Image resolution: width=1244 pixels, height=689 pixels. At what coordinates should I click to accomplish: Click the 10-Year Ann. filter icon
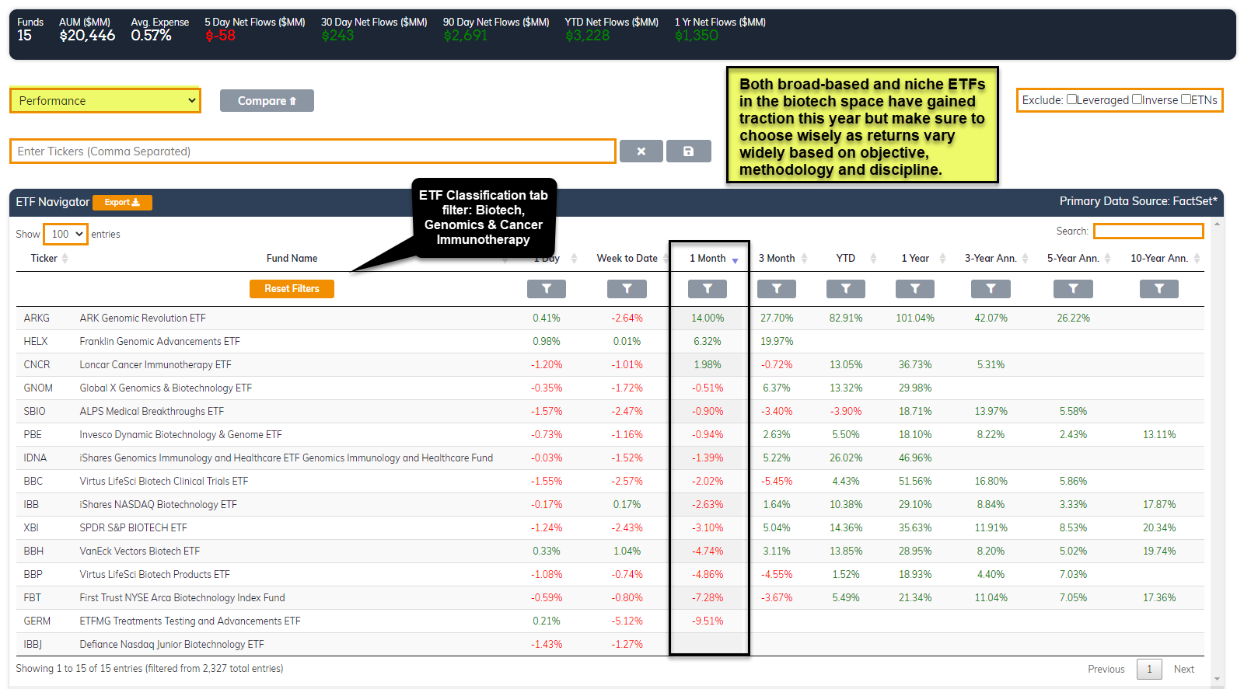[x=1159, y=289]
